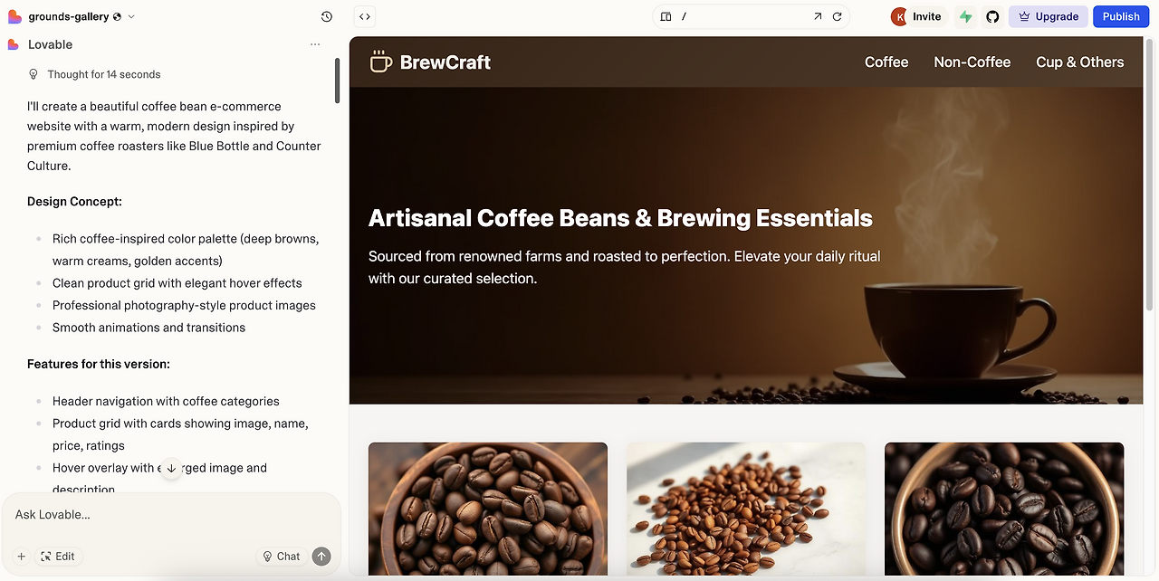Click the first product image with wooden bowl beans

[488, 509]
